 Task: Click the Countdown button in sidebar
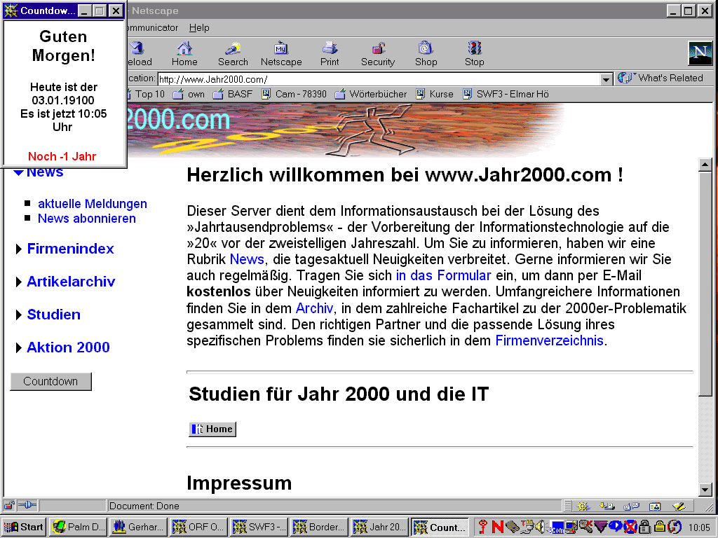(50, 382)
